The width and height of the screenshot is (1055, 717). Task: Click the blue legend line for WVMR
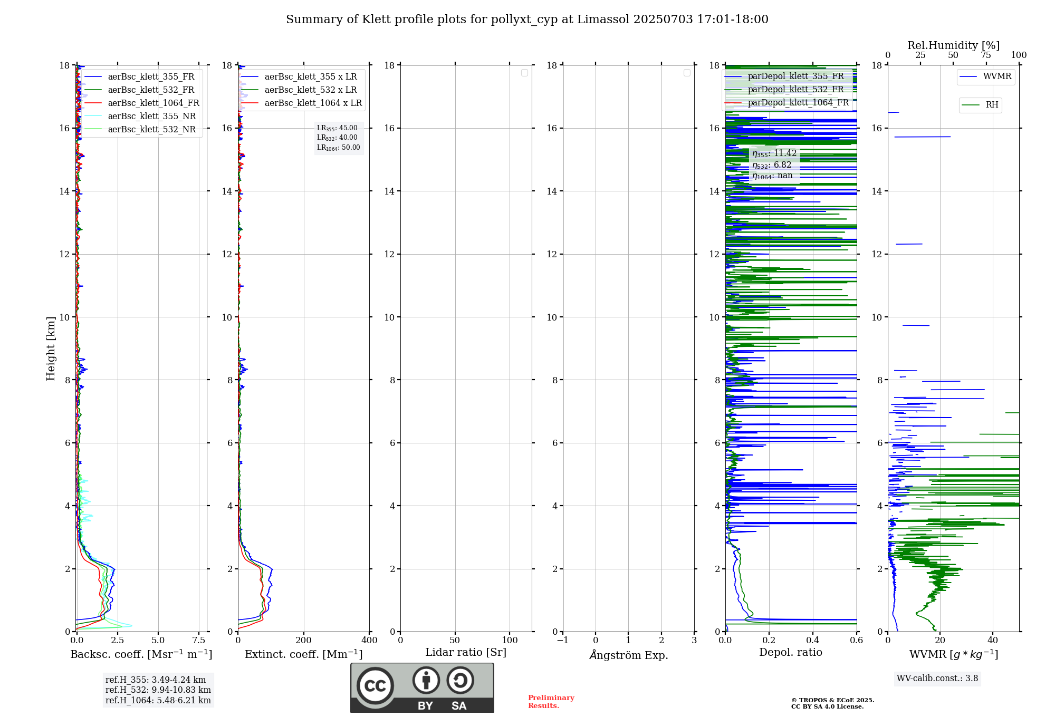(968, 77)
